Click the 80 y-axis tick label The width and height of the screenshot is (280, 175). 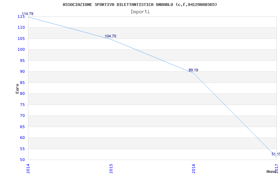tap(22, 94)
